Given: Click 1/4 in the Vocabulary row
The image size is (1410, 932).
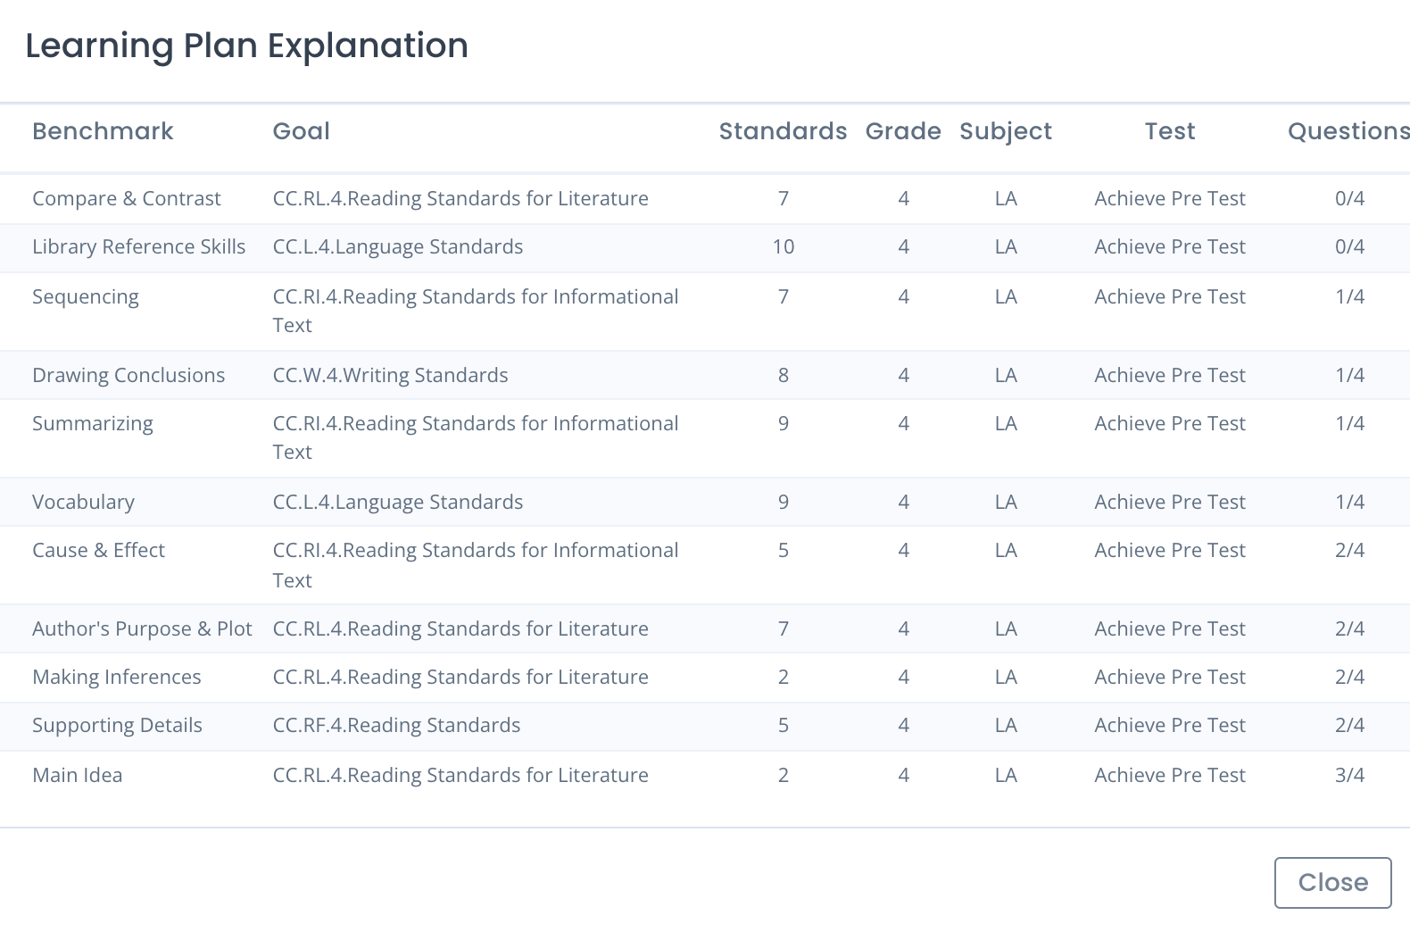Looking at the screenshot, I should 1349,502.
